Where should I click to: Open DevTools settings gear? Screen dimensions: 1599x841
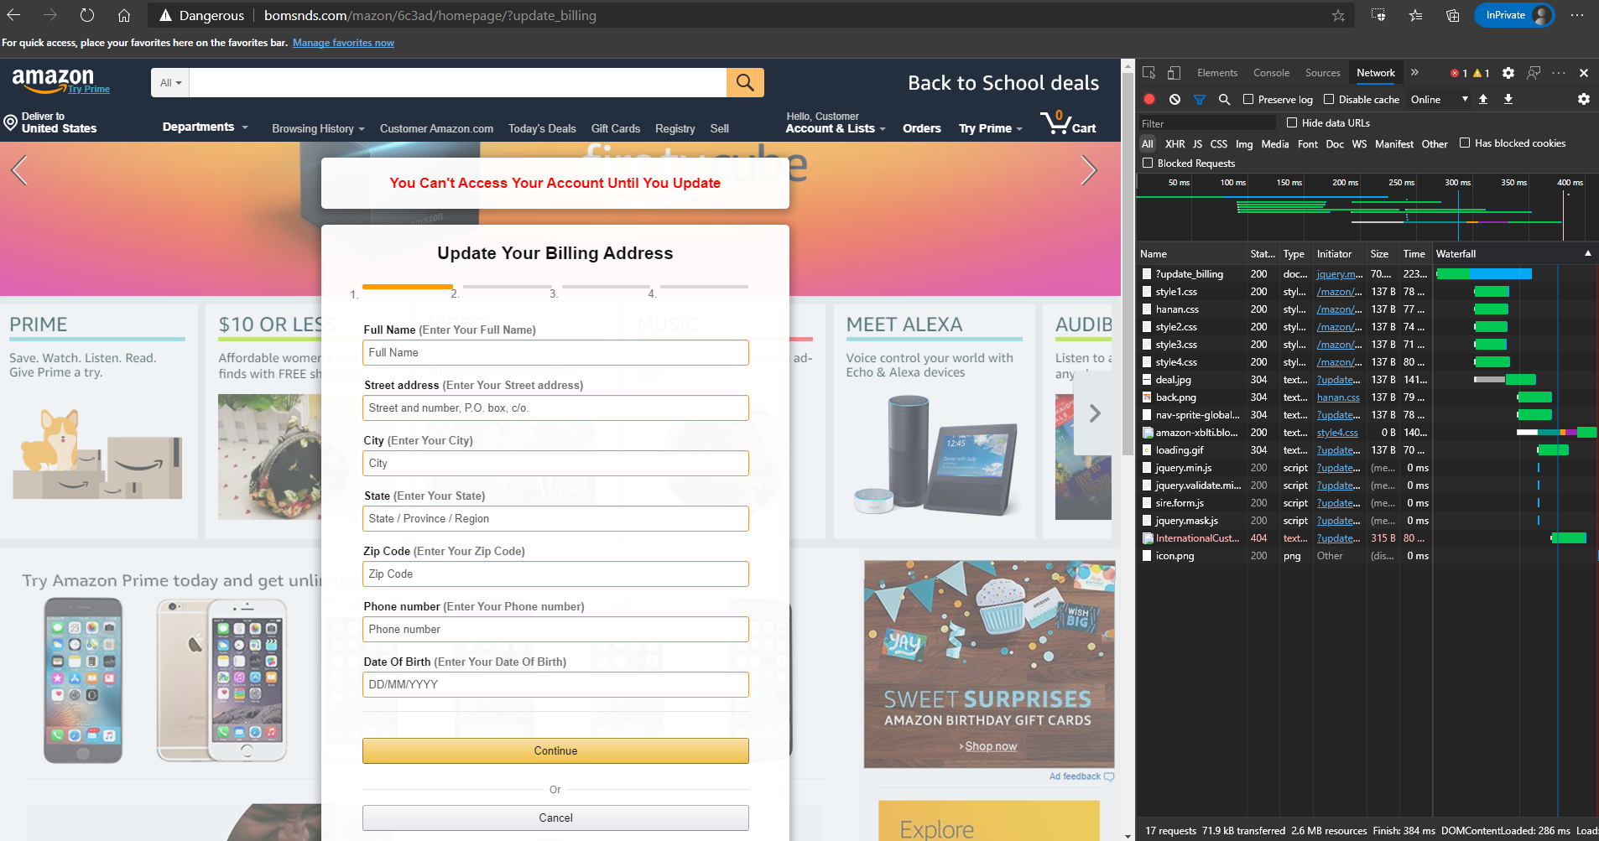coord(1508,73)
